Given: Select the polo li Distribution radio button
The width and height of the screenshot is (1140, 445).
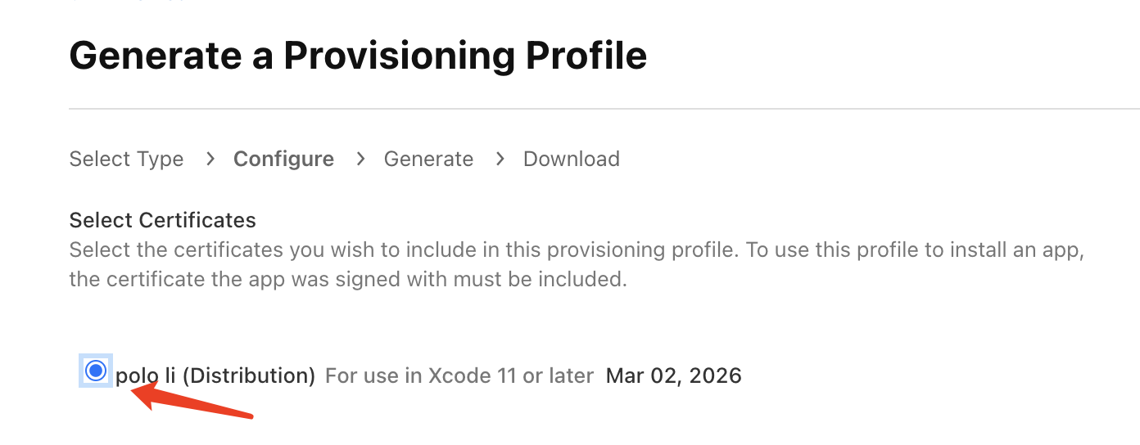Looking at the screenshot, I should coord(96,371).
